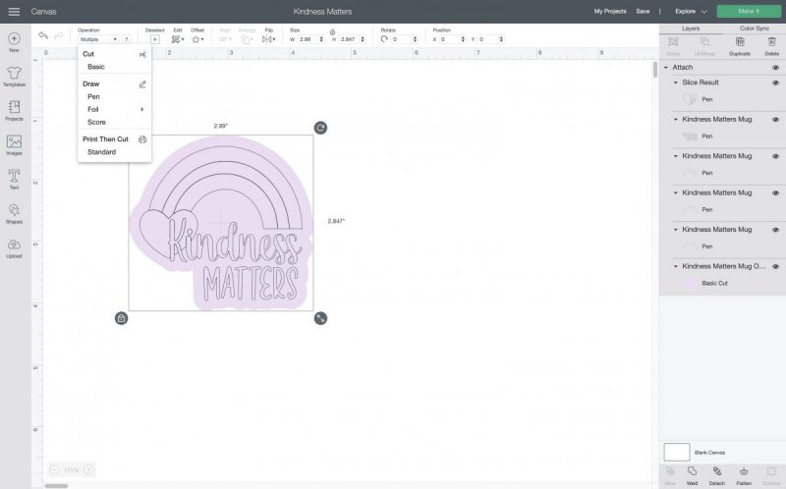
Task: Toggle the size aspect ratio lock
Action: coord(332,31)
